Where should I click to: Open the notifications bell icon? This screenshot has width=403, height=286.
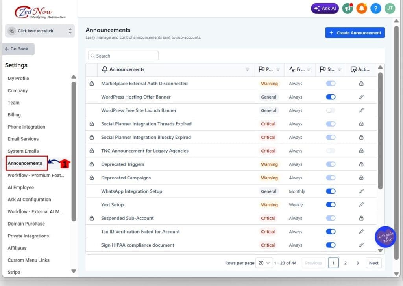361,8
